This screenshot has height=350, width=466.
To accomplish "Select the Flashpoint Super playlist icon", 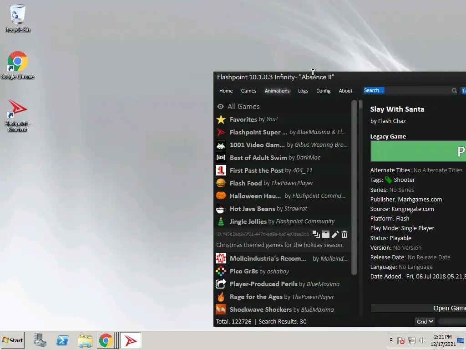I will pyautogui.click(x=221, y=132).
